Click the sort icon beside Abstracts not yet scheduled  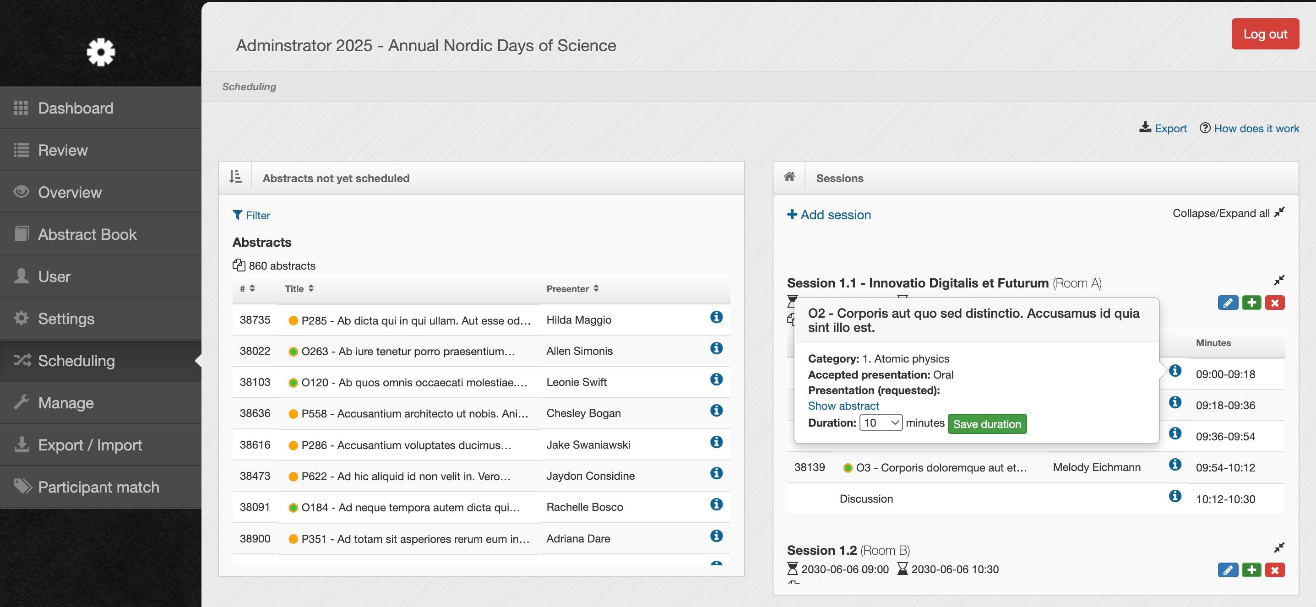(x=235, y=177)
